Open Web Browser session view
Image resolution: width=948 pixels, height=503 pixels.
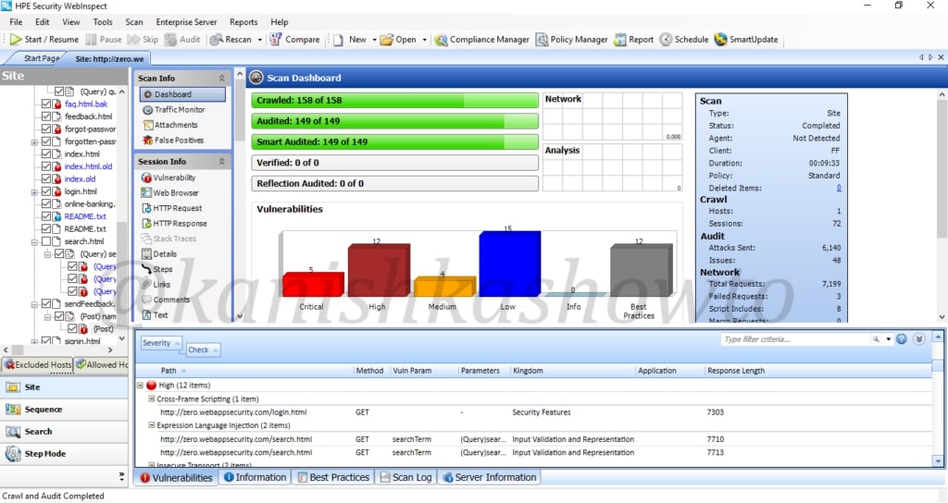pyautogui.click(x=170, y=192)
